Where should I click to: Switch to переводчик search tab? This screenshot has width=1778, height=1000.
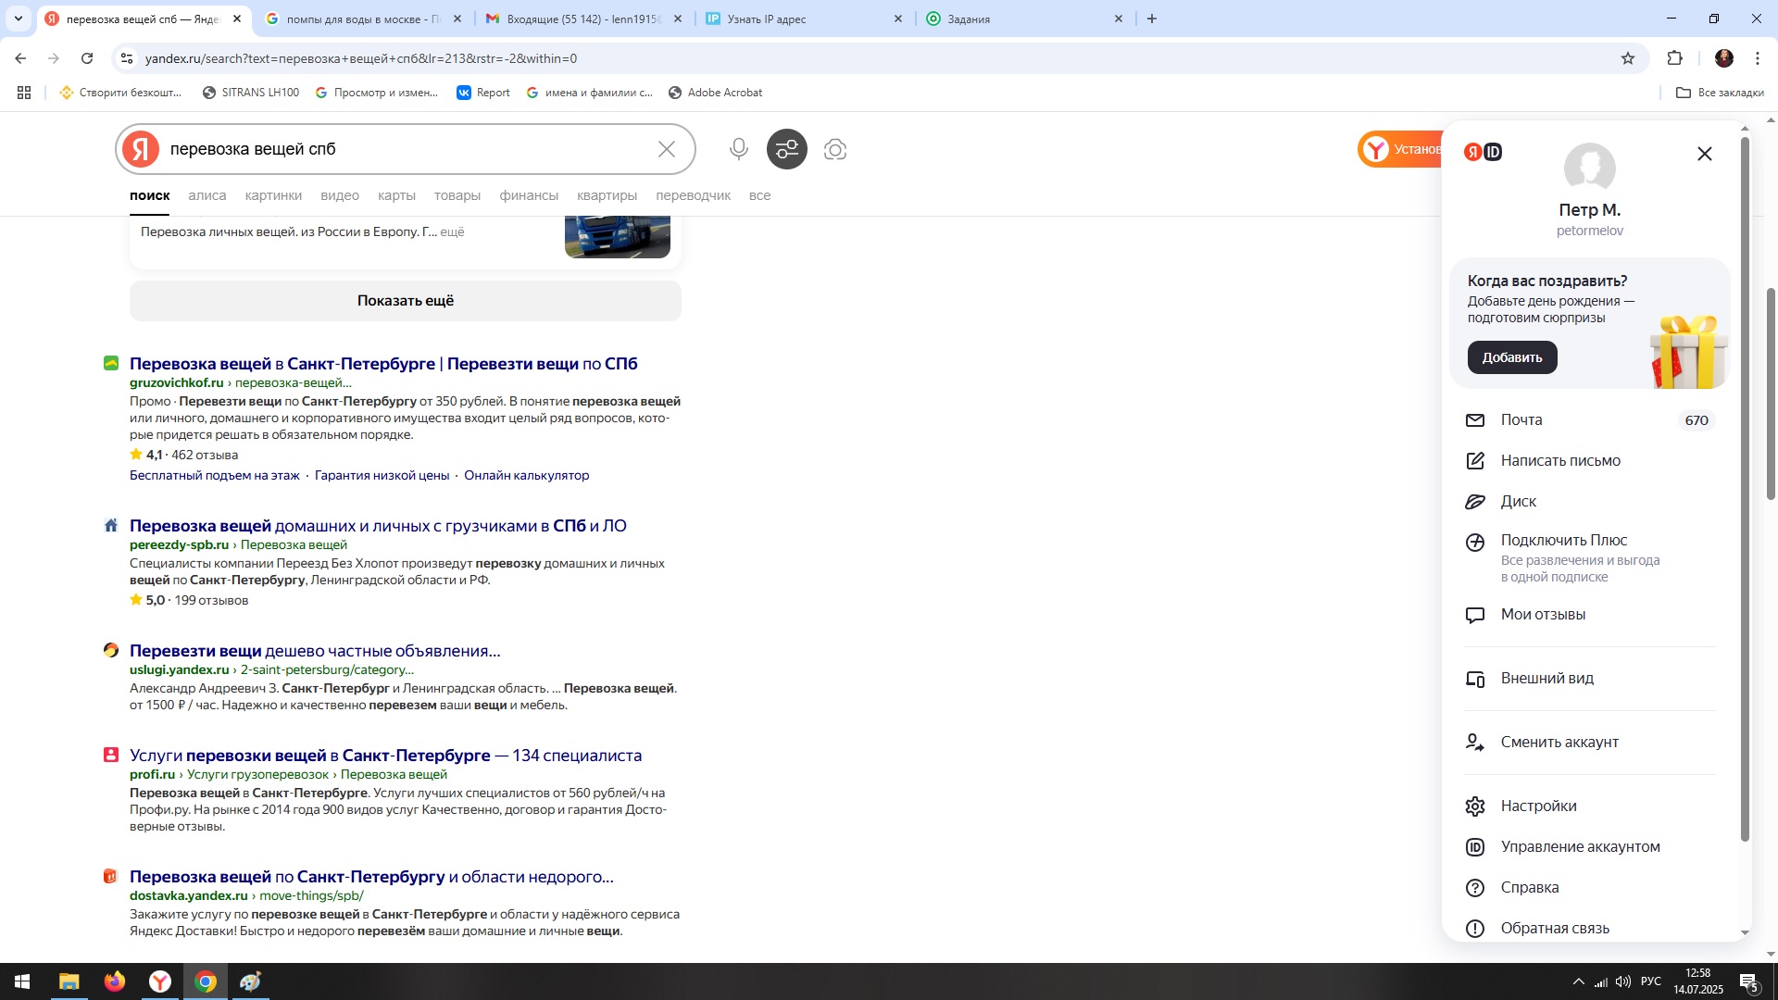pos(693,195)
